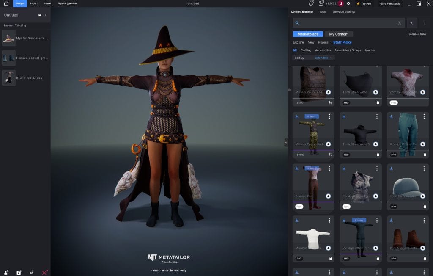
Task: Click the avatar swap icon at bottom left
Action: click(6, 273)
